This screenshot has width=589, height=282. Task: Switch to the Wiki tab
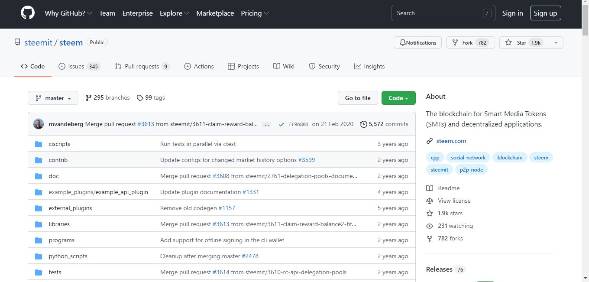pyautogui.click(x=284, y=66)
